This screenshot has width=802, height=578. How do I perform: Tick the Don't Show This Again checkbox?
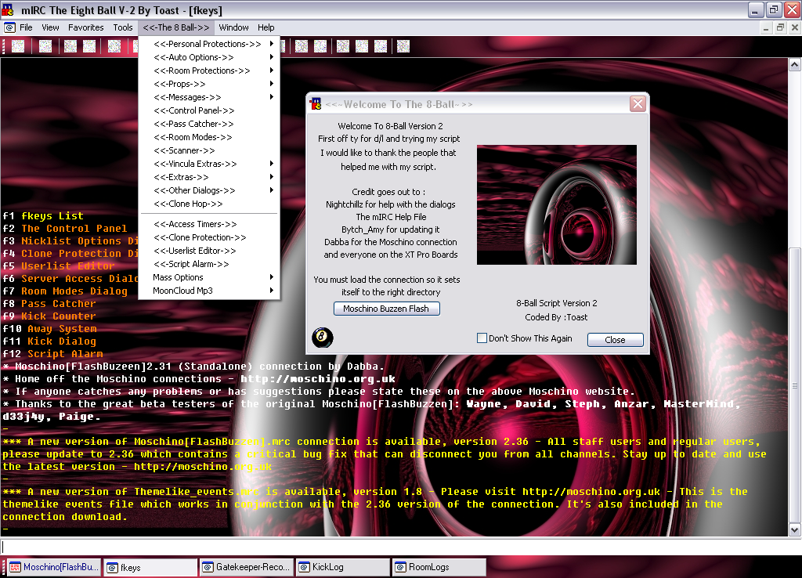point(482,338)
